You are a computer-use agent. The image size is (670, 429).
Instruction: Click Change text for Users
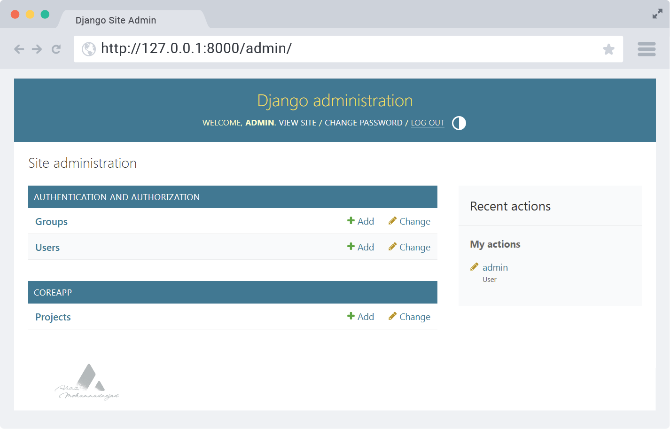[415, 247]
